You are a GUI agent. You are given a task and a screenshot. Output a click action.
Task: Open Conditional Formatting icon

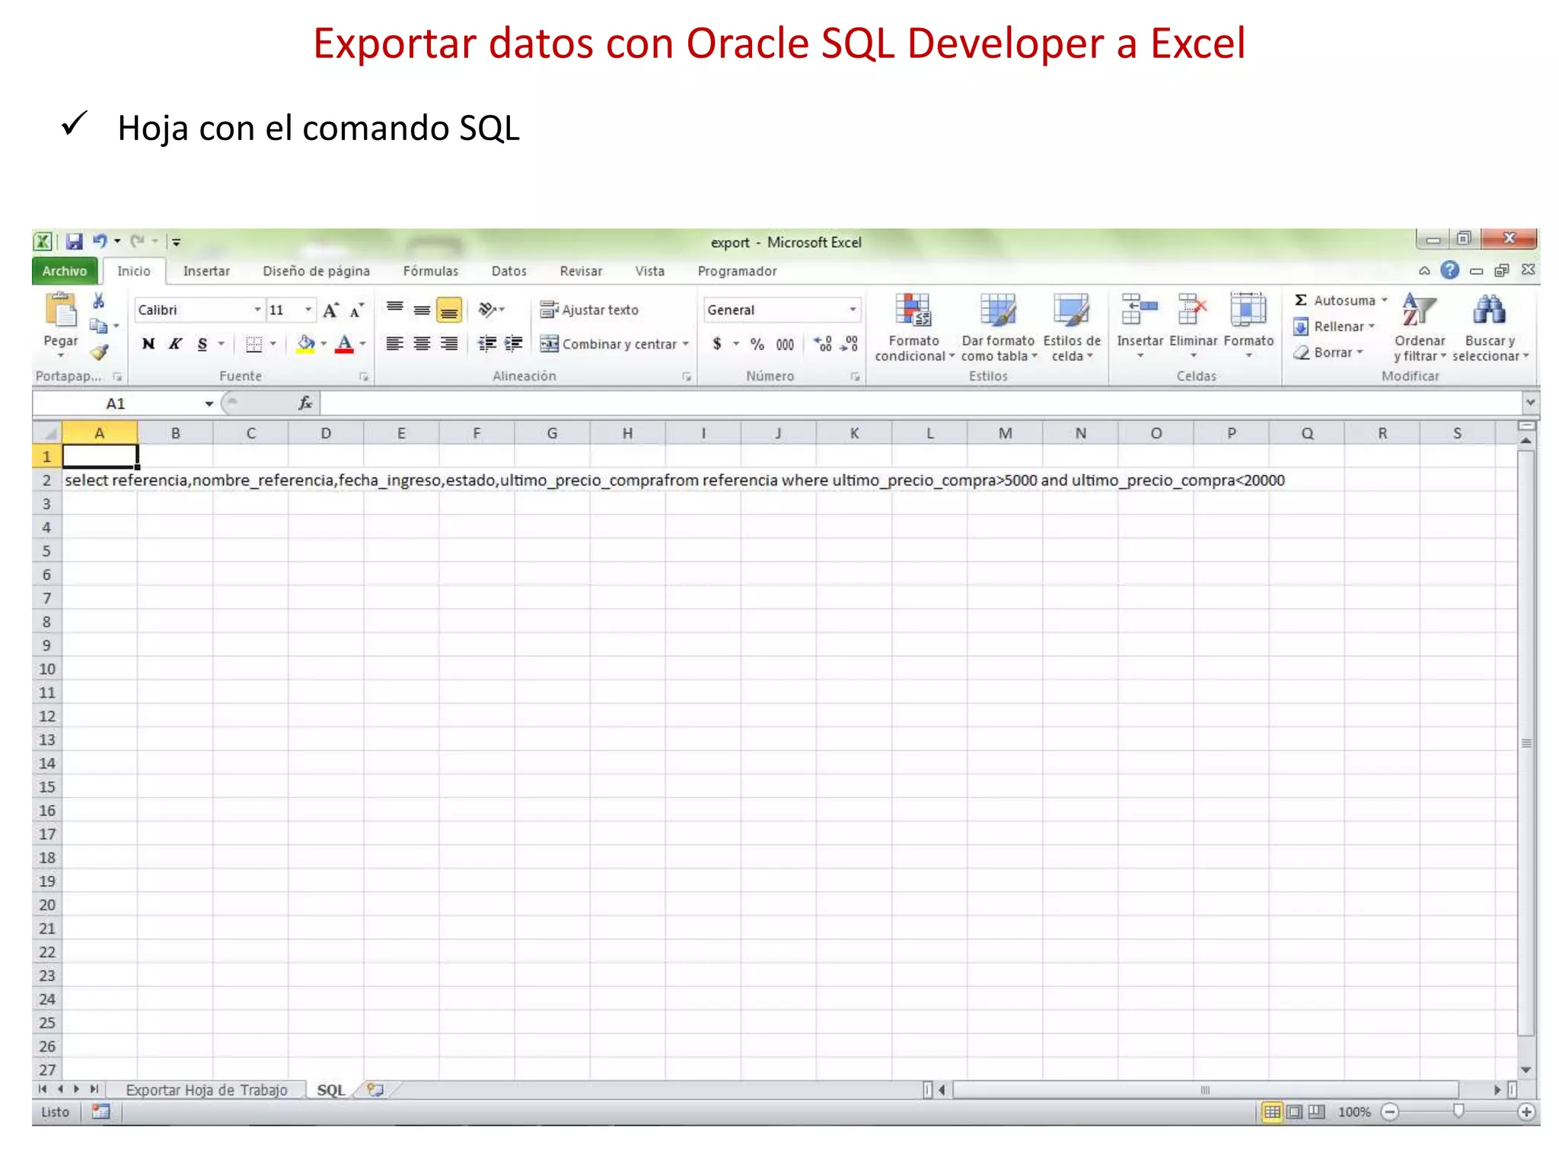point(913,311)
